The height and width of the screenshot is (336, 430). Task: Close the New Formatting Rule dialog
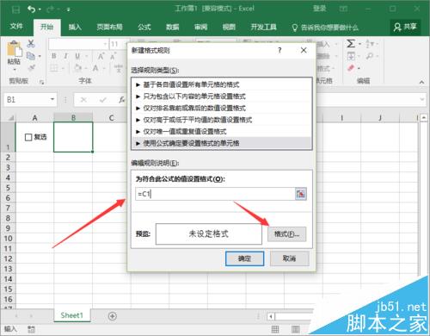(304, 50)
